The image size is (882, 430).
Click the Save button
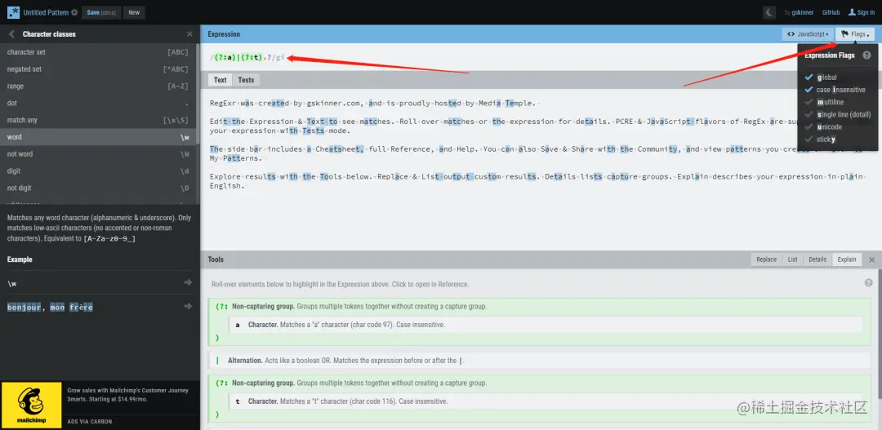[x=100, y=12]
